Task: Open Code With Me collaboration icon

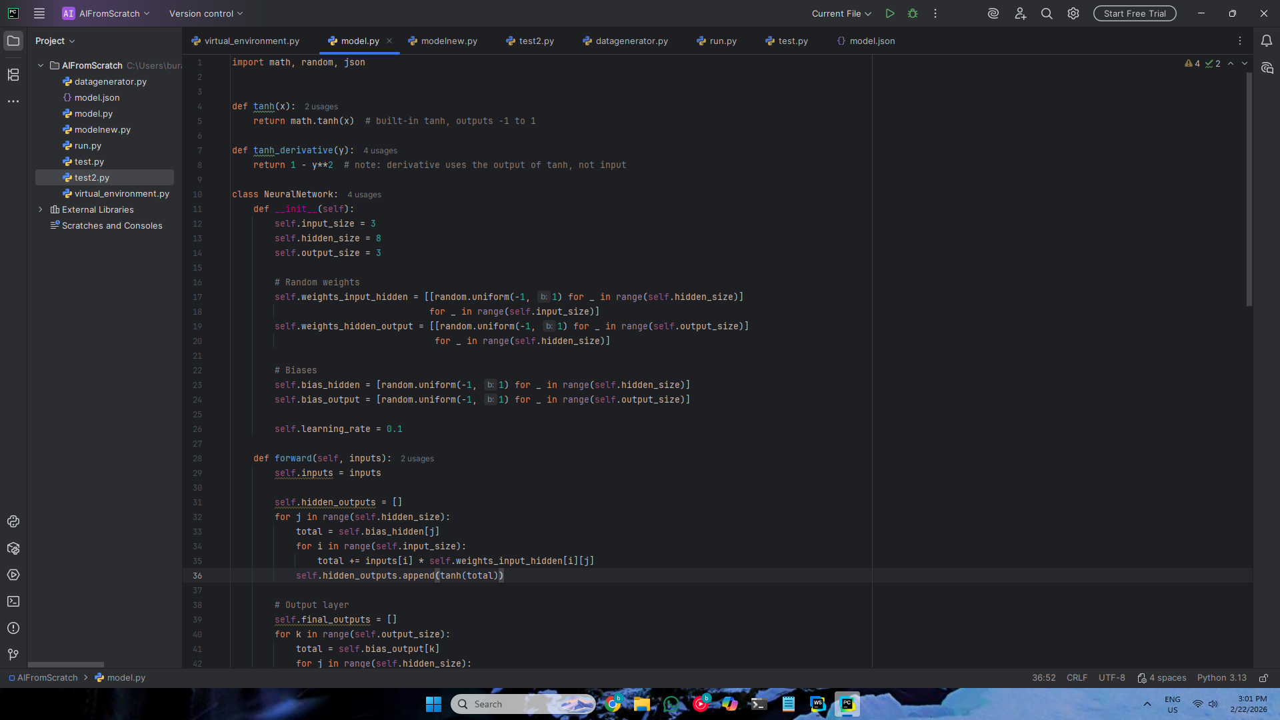Action: 1020,13
